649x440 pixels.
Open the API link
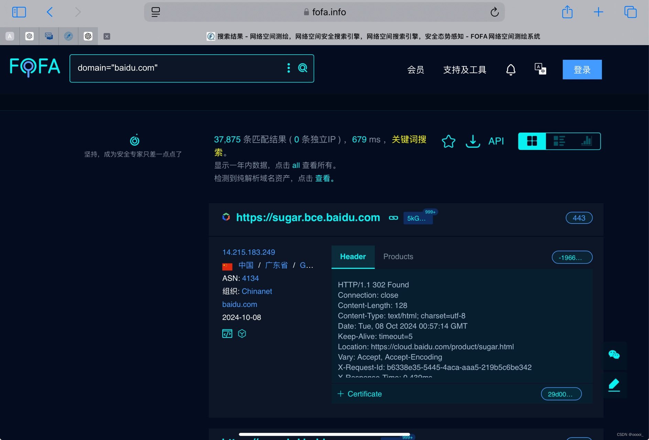pos(496,141)
